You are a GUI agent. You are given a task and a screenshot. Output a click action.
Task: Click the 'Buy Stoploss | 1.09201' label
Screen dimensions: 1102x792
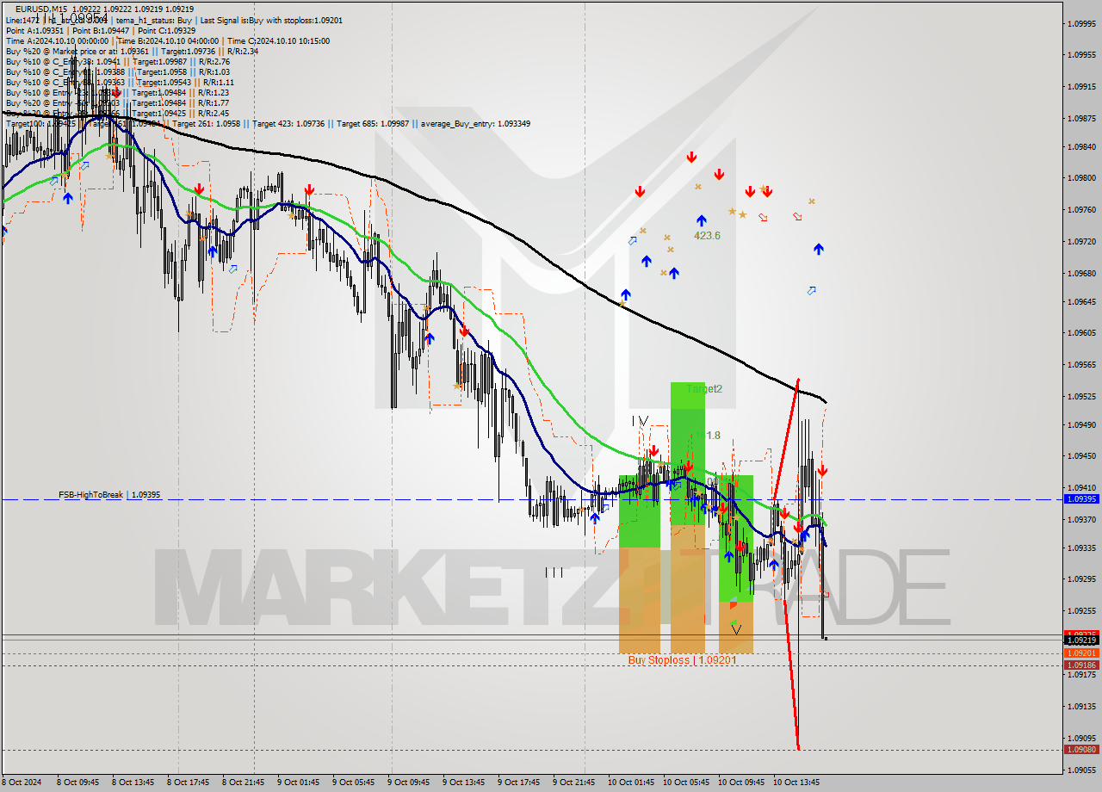pos(683,660)
